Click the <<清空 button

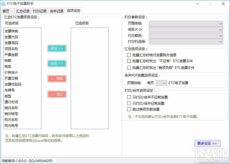(57, 94)
